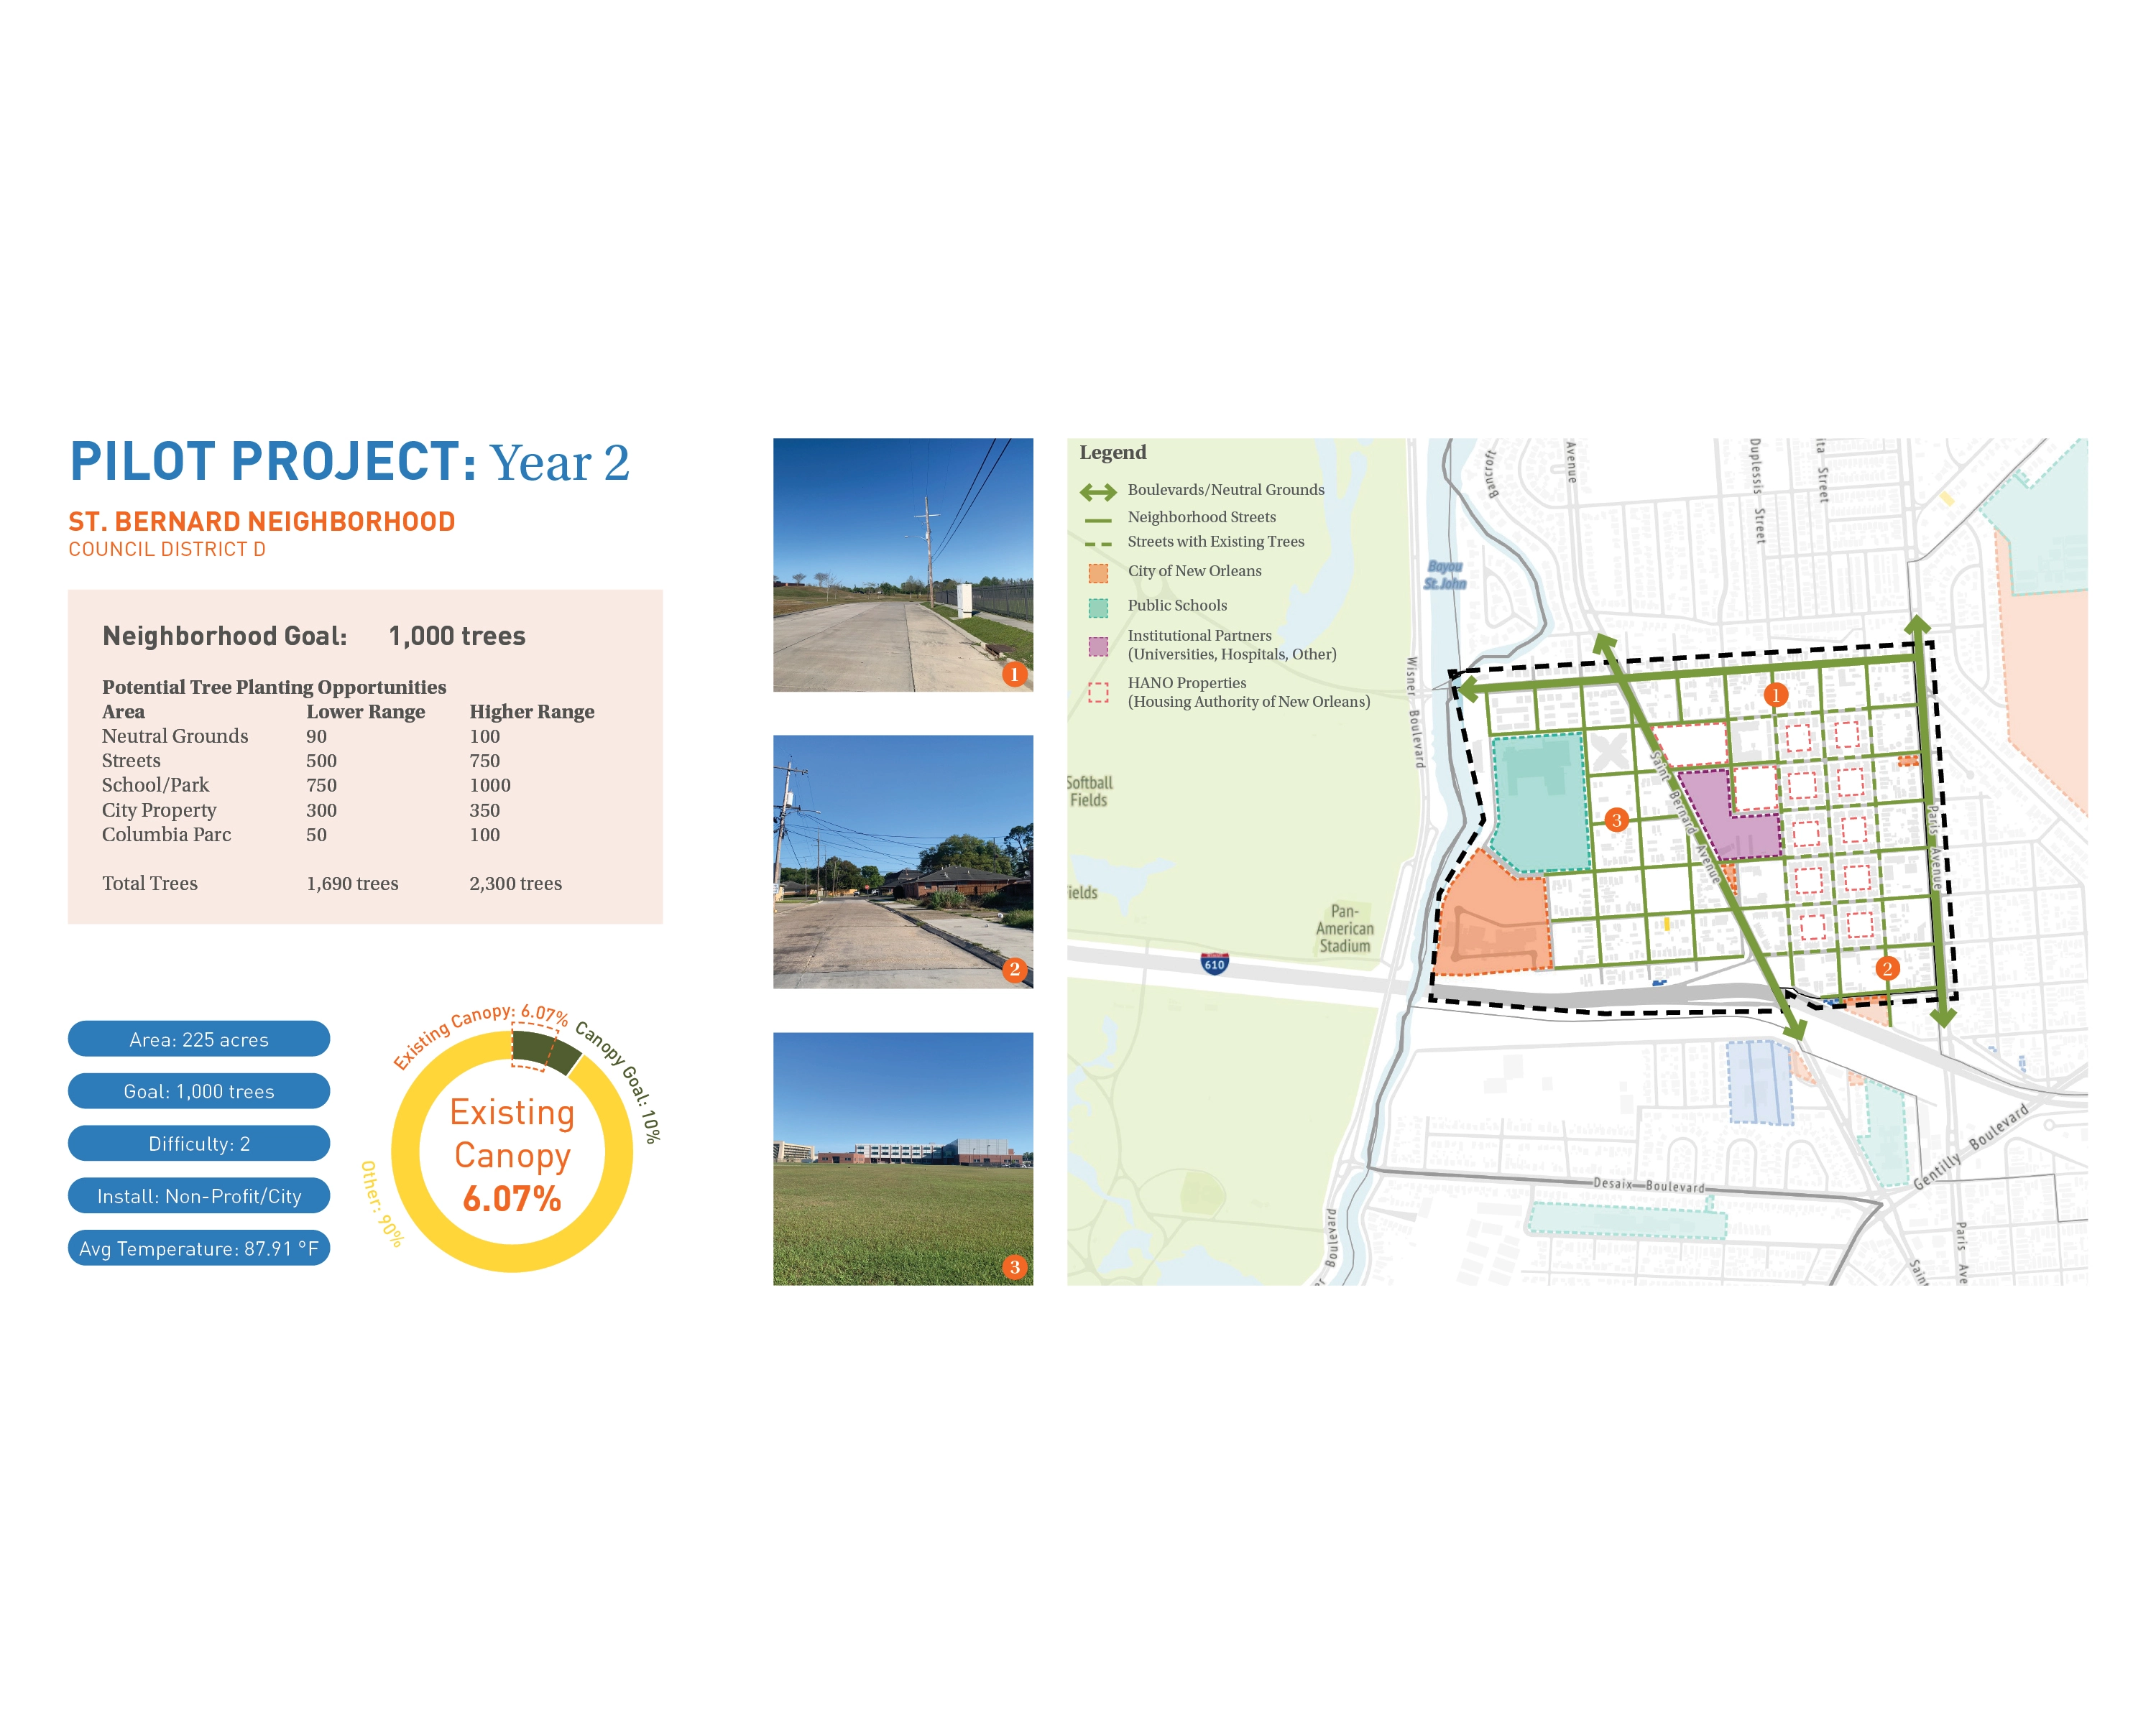The image size is (2156, 1724).
Task: Click the grassy field photo numbered 3
Action: coord(902,1159)
